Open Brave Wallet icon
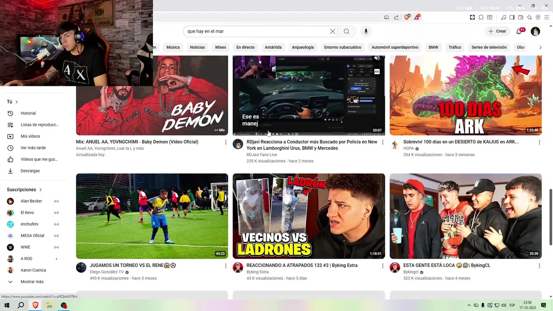 (x=521, y=17)
